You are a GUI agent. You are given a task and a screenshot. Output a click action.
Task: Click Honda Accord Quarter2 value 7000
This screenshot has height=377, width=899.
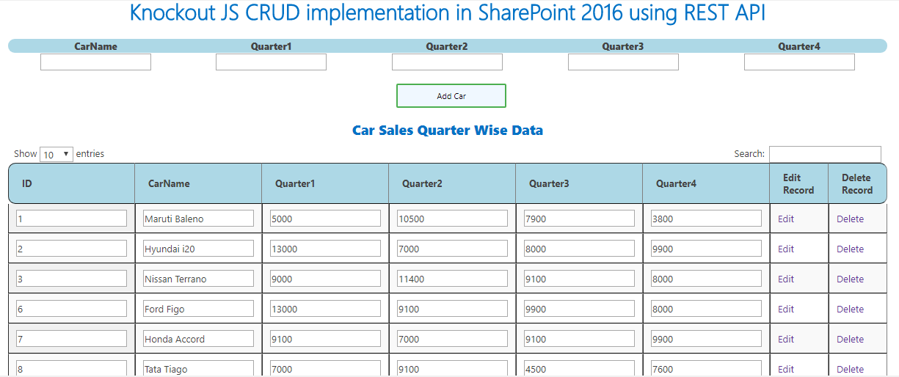click(x=452, y=339)
